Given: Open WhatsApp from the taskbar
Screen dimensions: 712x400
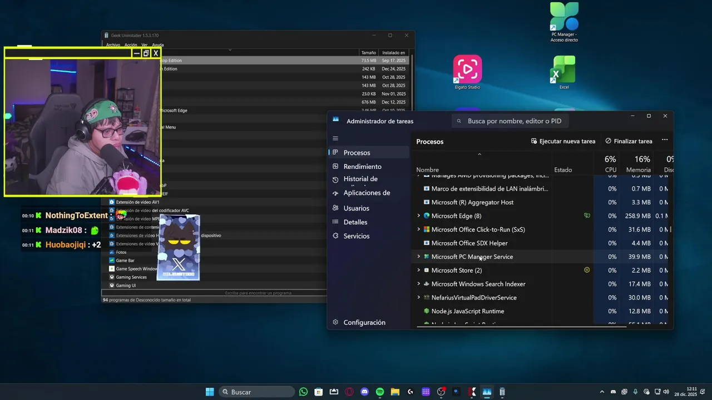Looking at the screenshot, I should pos(303,392).
